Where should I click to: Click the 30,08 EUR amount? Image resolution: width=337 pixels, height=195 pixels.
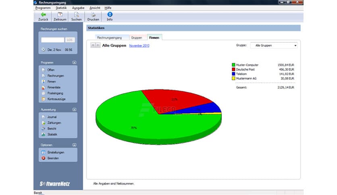[287, 79]
